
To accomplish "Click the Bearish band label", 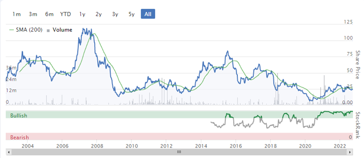I will [x=19, y=137].
